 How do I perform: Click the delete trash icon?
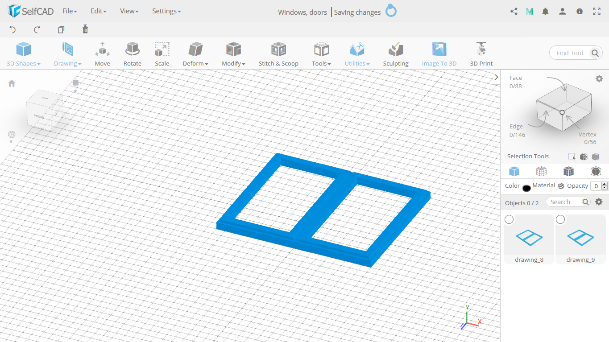pyautogui.click(x=85, y=29)
